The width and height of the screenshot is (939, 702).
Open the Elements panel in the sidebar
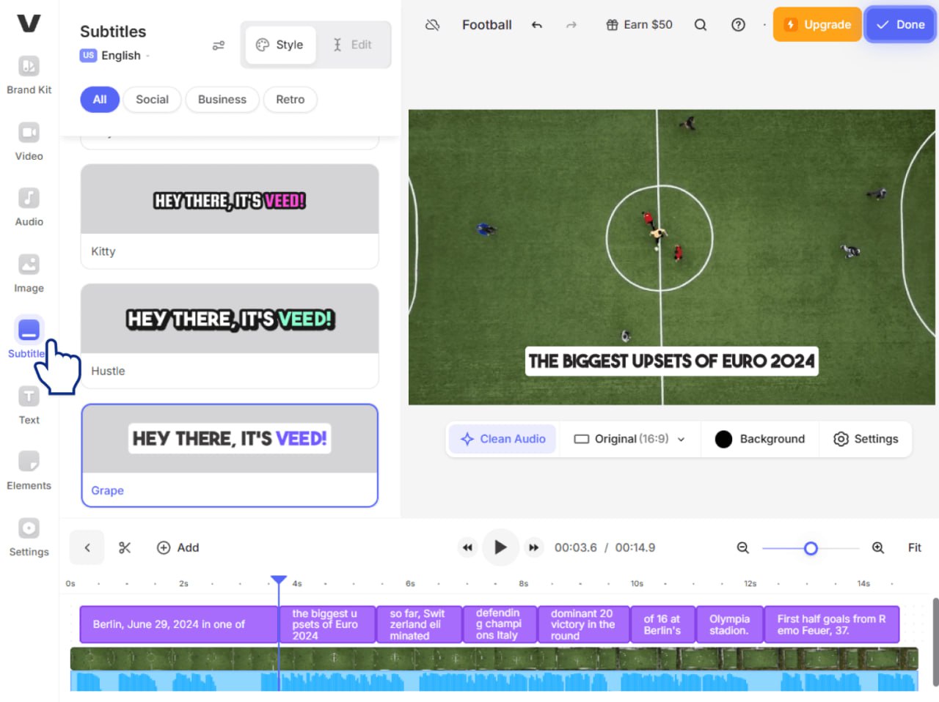28,469
